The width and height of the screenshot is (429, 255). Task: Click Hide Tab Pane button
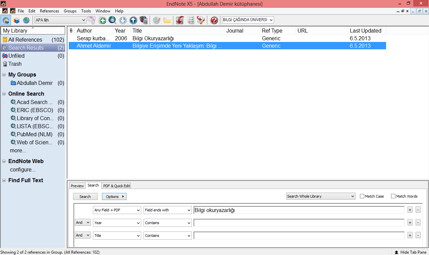[411, 252]
